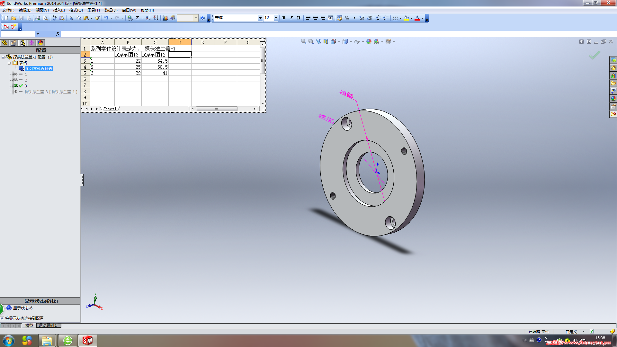Select configuration 3 in the tree
The height and width of the screenshot is (347, 617).
point(26,86)
